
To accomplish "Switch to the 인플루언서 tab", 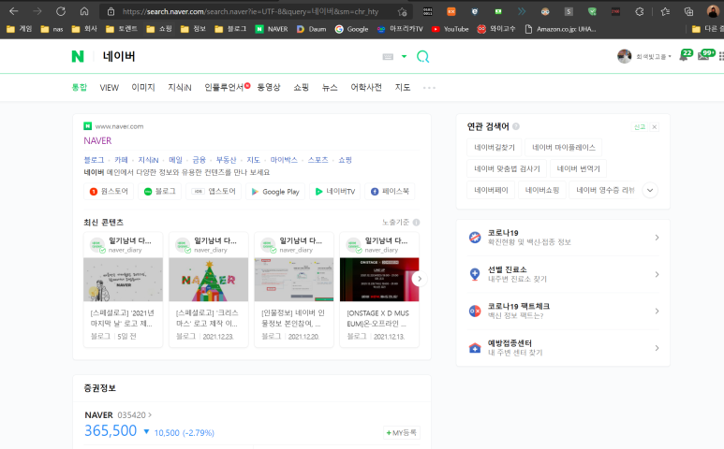I will [225, 87].
